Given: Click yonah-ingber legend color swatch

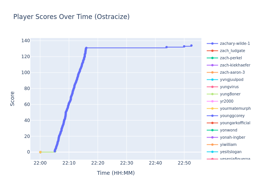Looking at the screenshot, I should (212, 138).
